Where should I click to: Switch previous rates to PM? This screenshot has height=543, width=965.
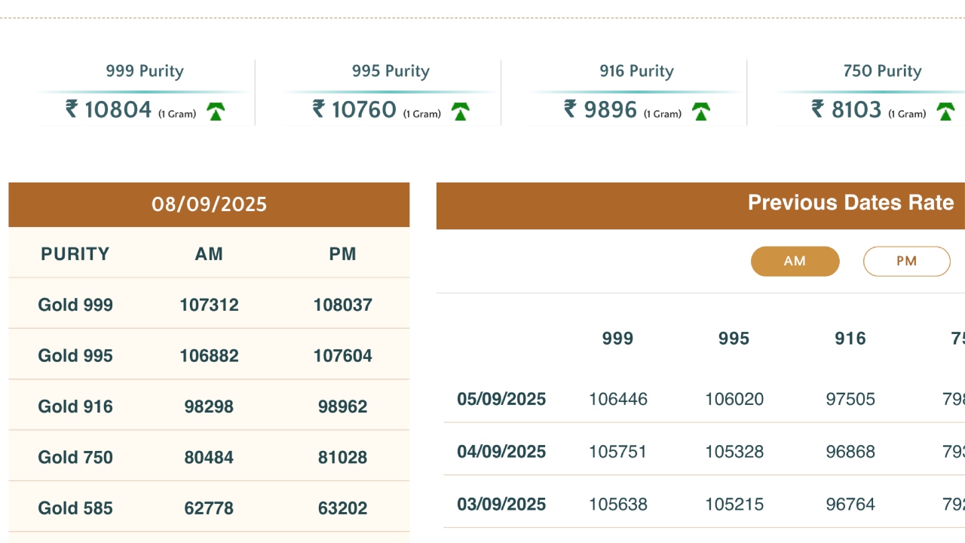[906, 261]
